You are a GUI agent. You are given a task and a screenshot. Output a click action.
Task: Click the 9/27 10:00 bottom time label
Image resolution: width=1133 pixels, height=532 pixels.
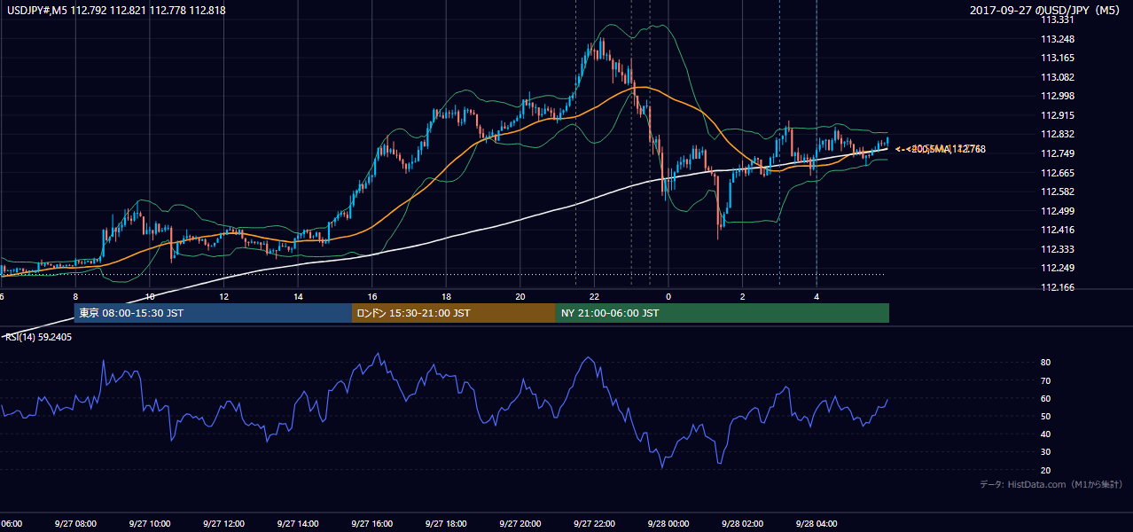(x=149, y=524)
